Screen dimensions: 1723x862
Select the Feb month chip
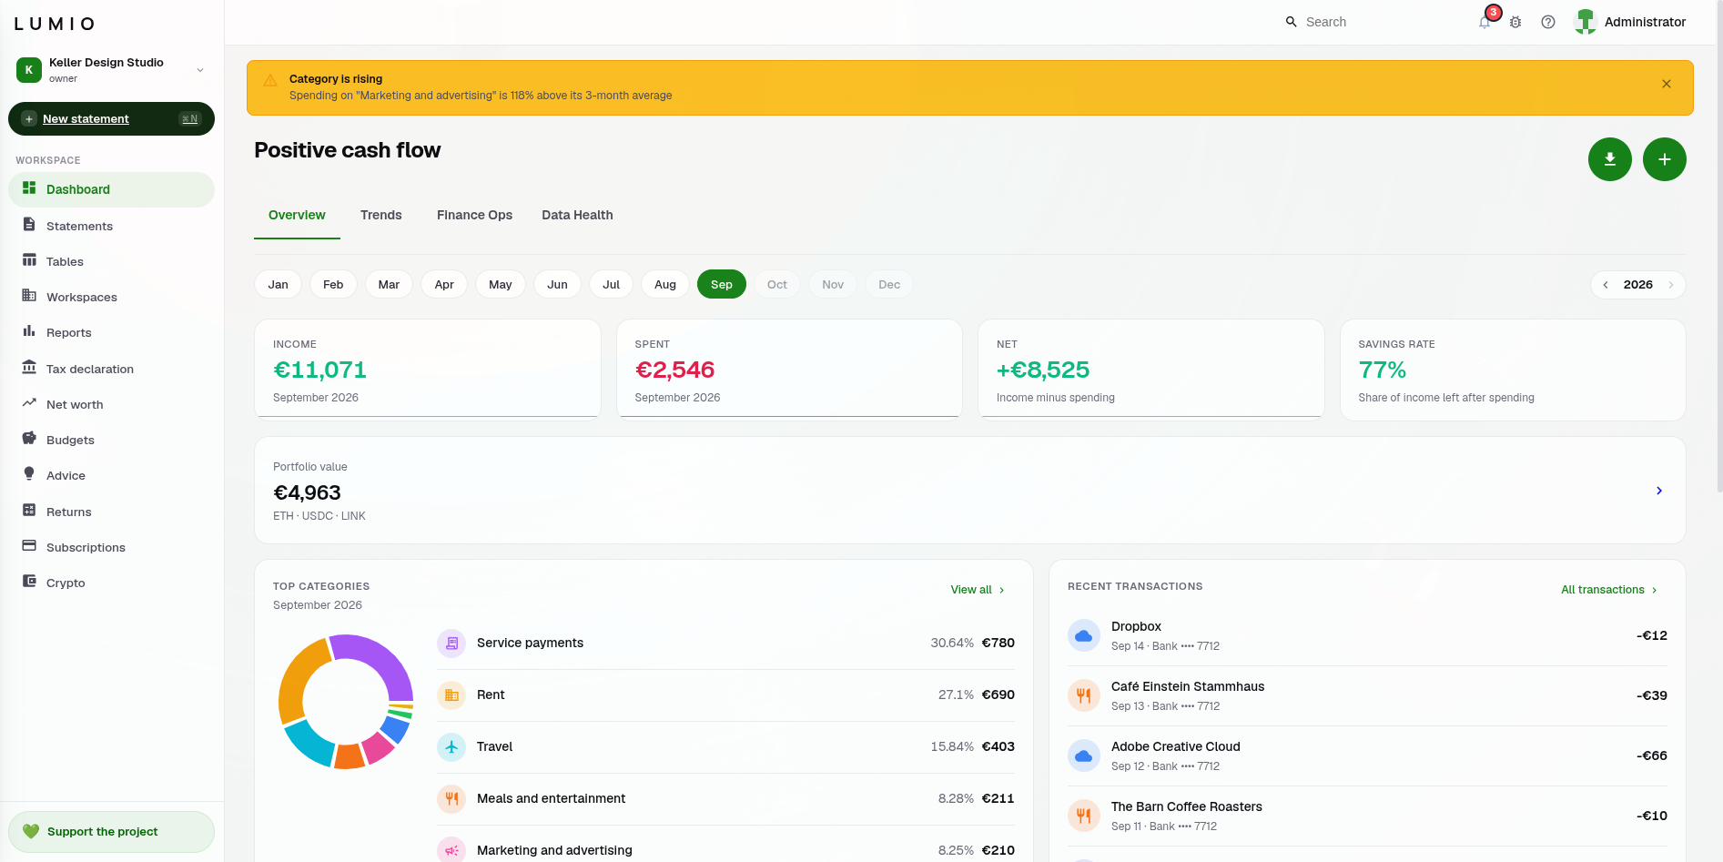pos(333,284)
